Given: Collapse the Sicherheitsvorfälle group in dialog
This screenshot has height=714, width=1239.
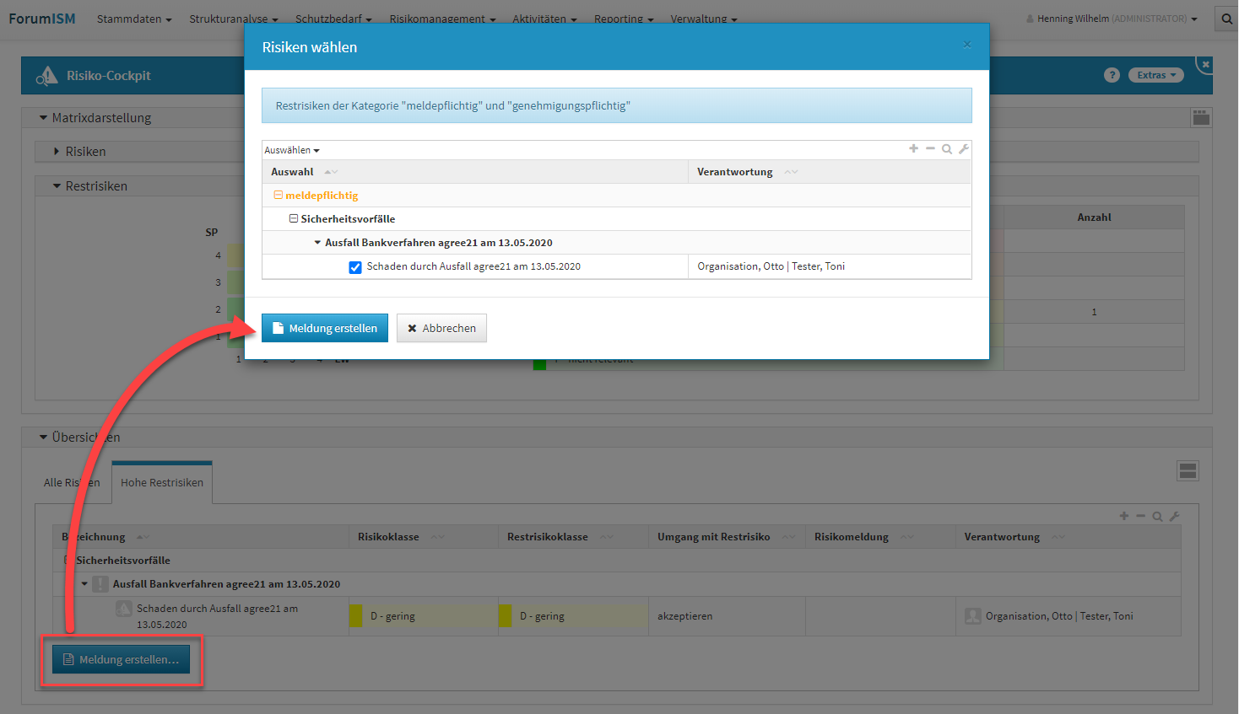Looking at the screenshot, I should (x=294, y=219).
